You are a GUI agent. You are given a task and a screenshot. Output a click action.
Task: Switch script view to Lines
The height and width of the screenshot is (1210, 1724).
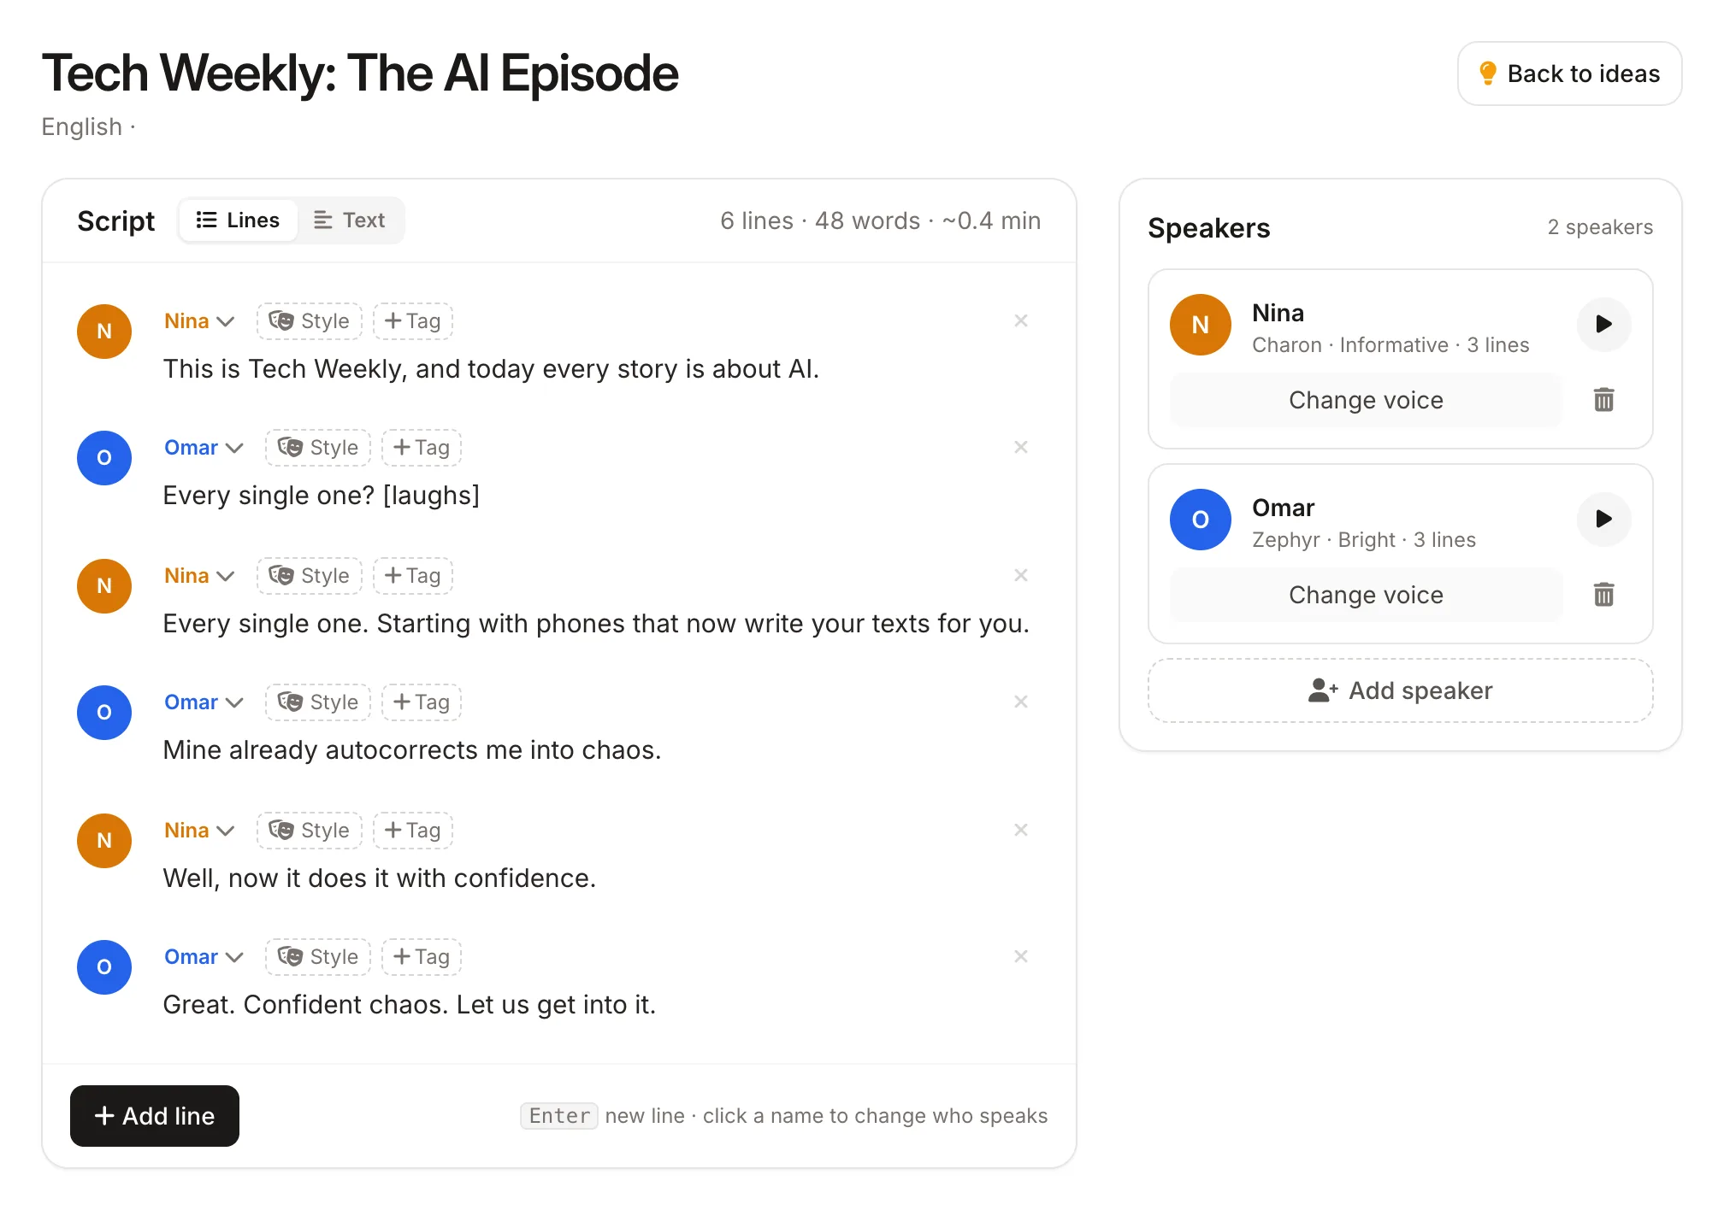click(239, 220)
